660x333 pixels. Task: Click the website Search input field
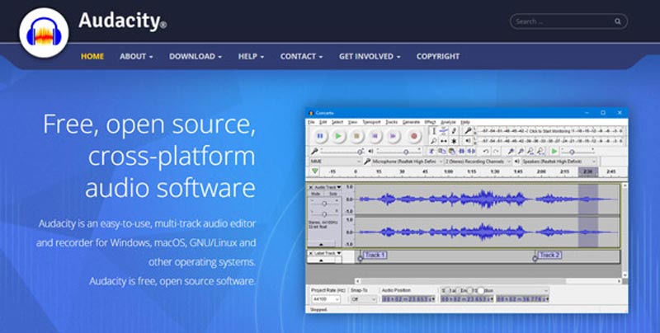point(568,21)
